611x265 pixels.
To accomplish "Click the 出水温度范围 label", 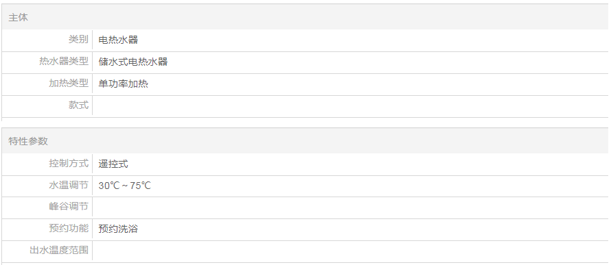I will 59,250.
